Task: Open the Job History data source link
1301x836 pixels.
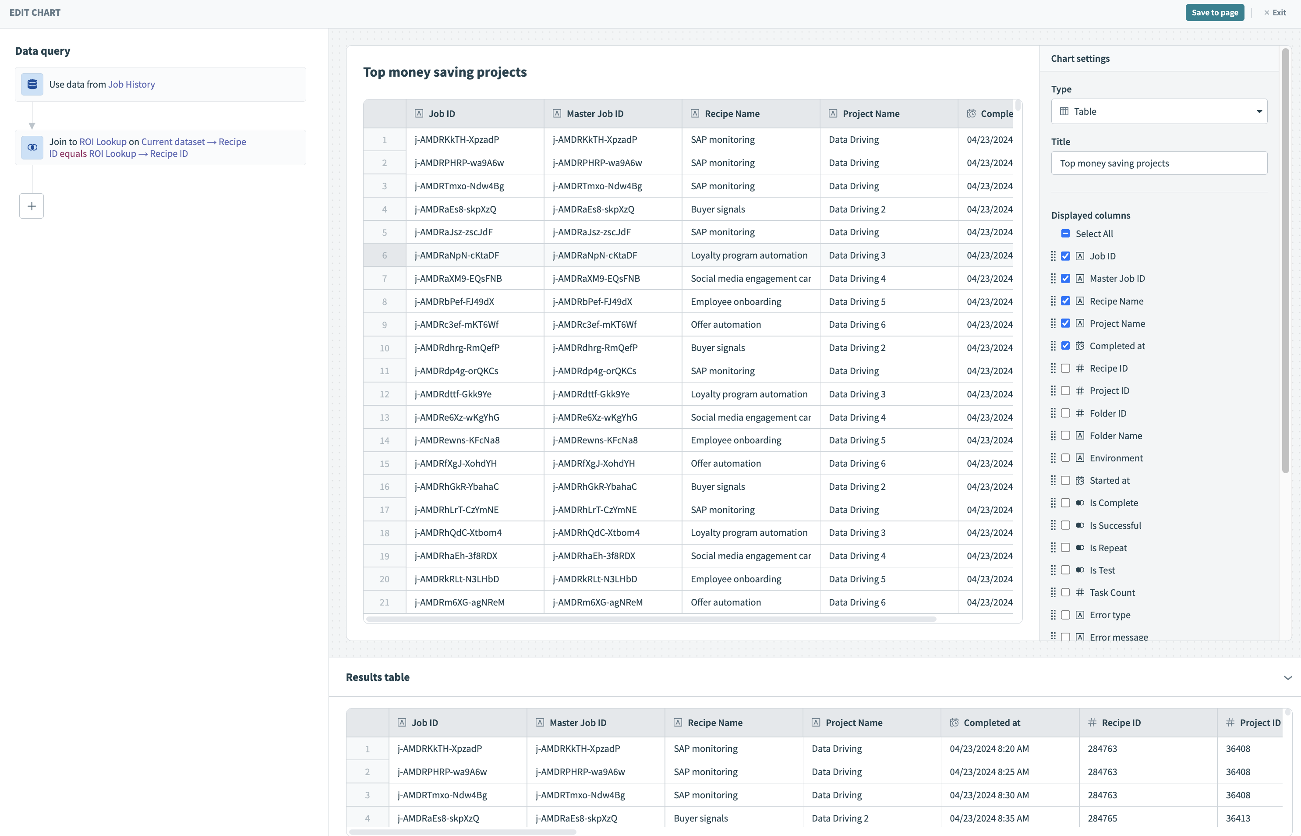Action: coord(131,84)
